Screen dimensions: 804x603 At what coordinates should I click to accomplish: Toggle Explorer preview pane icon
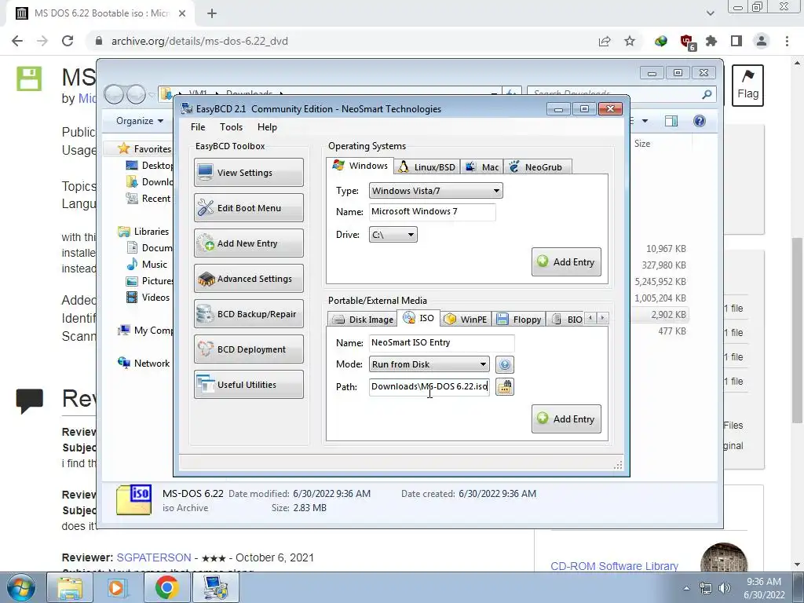pos(671,121)
